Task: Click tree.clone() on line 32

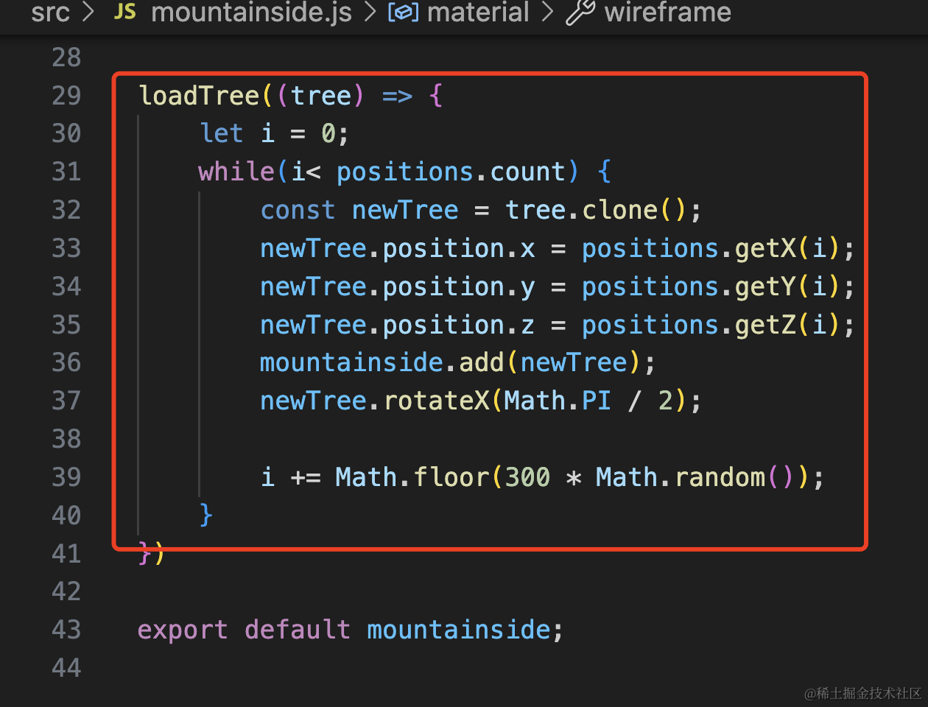Action: coord(596,210)
